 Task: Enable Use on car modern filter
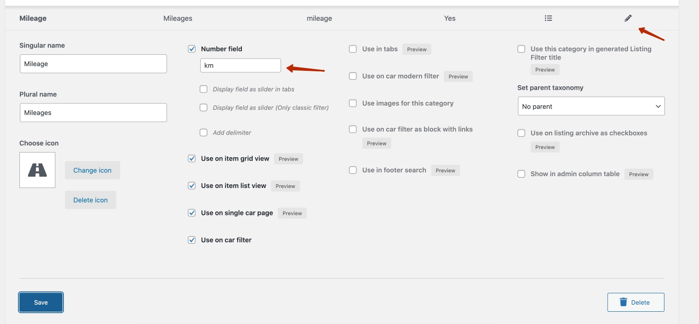[x=353, y=76]
